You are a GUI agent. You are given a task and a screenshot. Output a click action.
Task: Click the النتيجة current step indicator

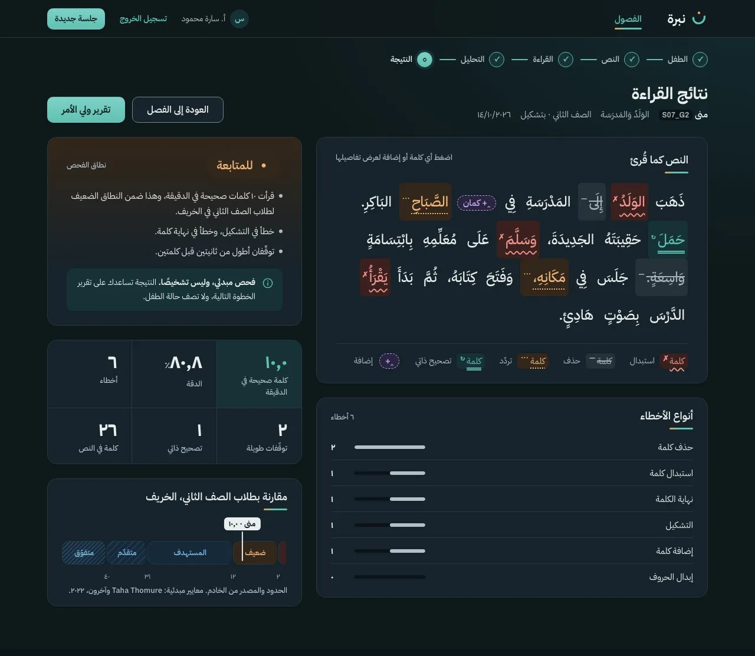[x=424, y=60]
